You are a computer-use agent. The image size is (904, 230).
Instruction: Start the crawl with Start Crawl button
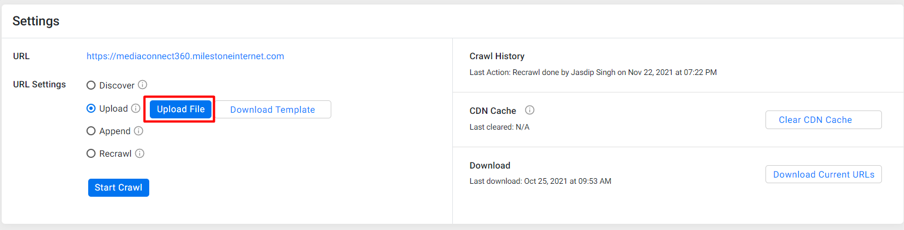(x=119, y=188)
